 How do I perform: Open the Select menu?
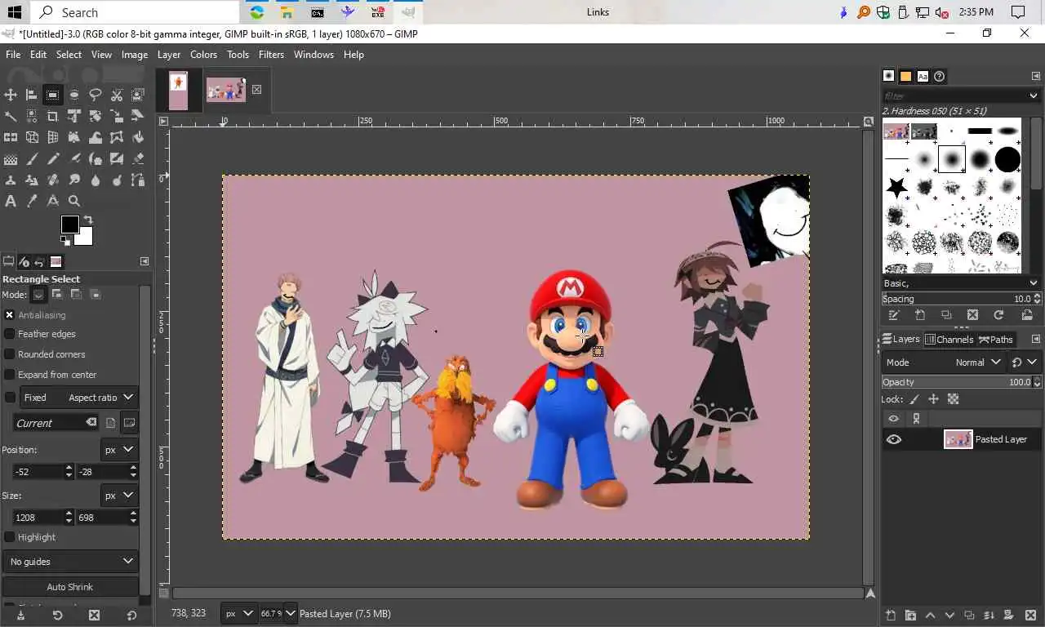point(69,55)
